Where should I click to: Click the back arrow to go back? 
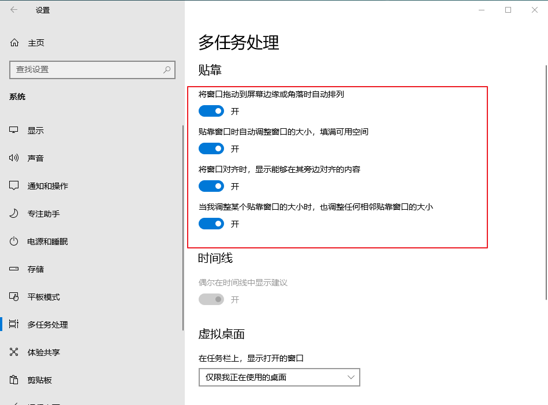point(13,10)
